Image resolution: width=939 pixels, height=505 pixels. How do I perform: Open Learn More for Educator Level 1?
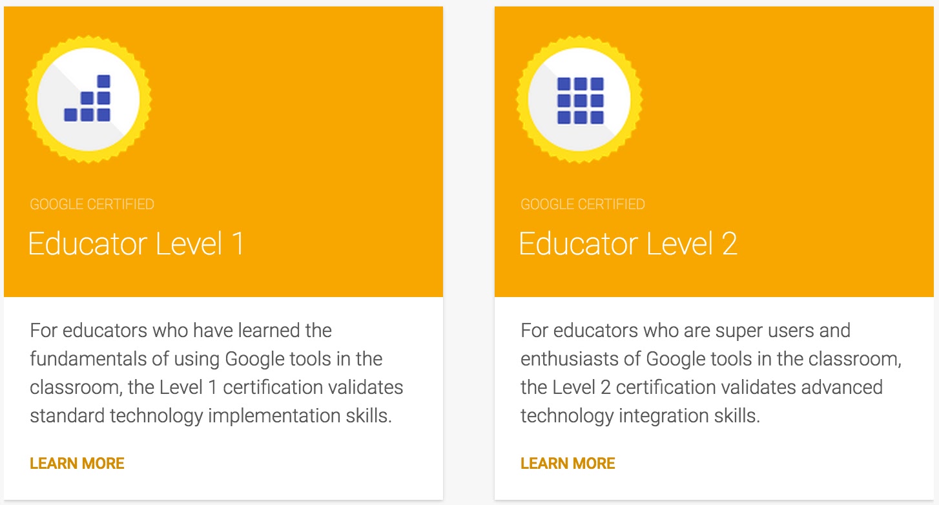(x=76, y=463)
